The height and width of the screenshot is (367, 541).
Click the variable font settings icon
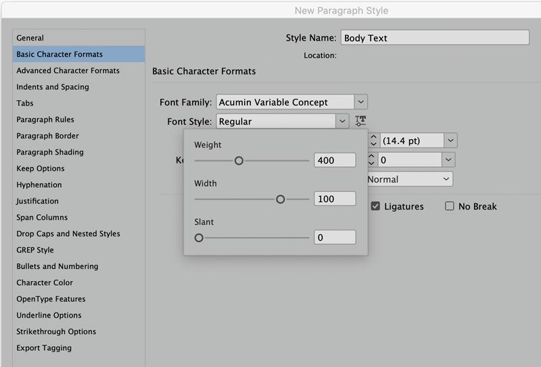360,121
